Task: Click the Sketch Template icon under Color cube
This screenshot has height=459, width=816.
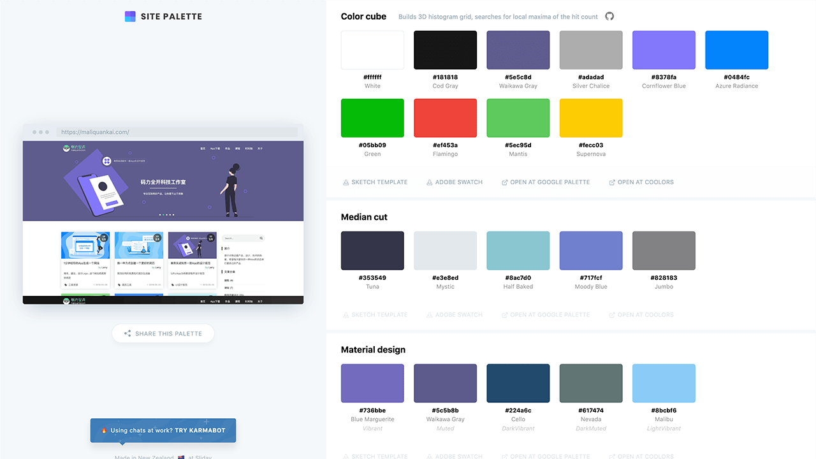Action: [x=346, y=182]
